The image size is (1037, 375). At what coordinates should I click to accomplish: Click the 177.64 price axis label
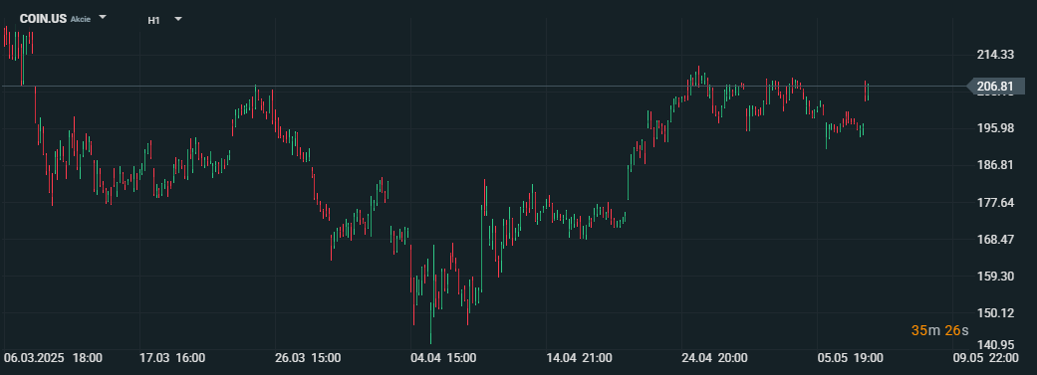click(x=996, y=202)
